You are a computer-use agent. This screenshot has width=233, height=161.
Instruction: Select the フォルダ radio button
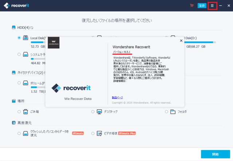click(x=166, y=112)
